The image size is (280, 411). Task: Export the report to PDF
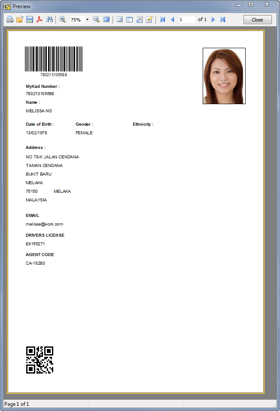point(40,19)
